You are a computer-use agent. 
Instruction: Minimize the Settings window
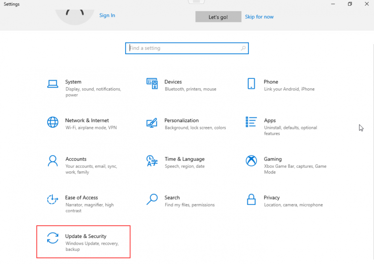pos(333,4)
